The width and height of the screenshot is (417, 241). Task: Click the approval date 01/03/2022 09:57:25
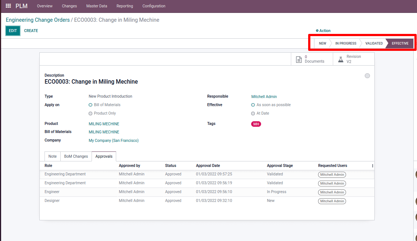coord(214,174)
